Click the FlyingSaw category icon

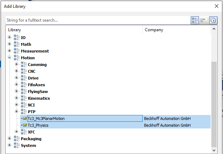pyautogui.click(x=24, y=92)
